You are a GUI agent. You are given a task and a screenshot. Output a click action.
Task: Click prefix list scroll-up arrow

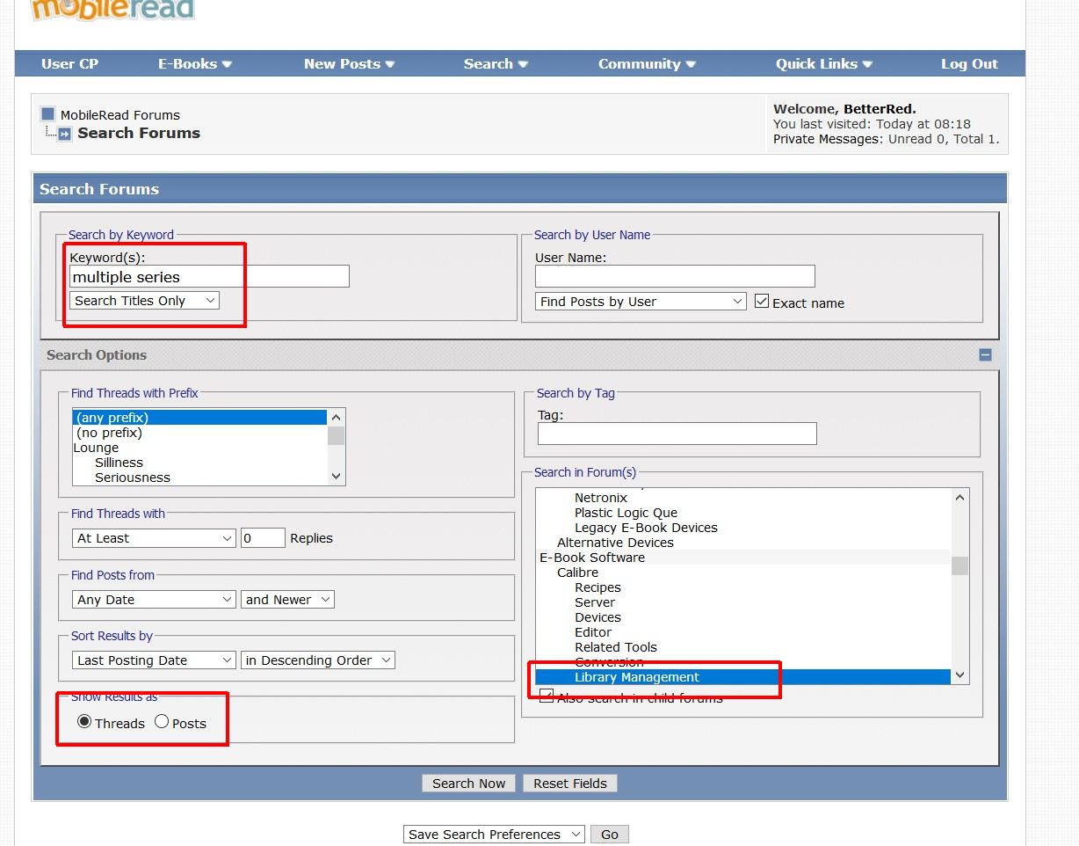(336, 417)
